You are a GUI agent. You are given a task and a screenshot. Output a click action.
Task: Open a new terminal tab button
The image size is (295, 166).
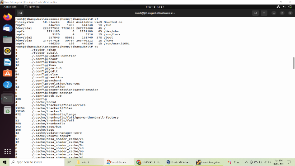(20, 13)
